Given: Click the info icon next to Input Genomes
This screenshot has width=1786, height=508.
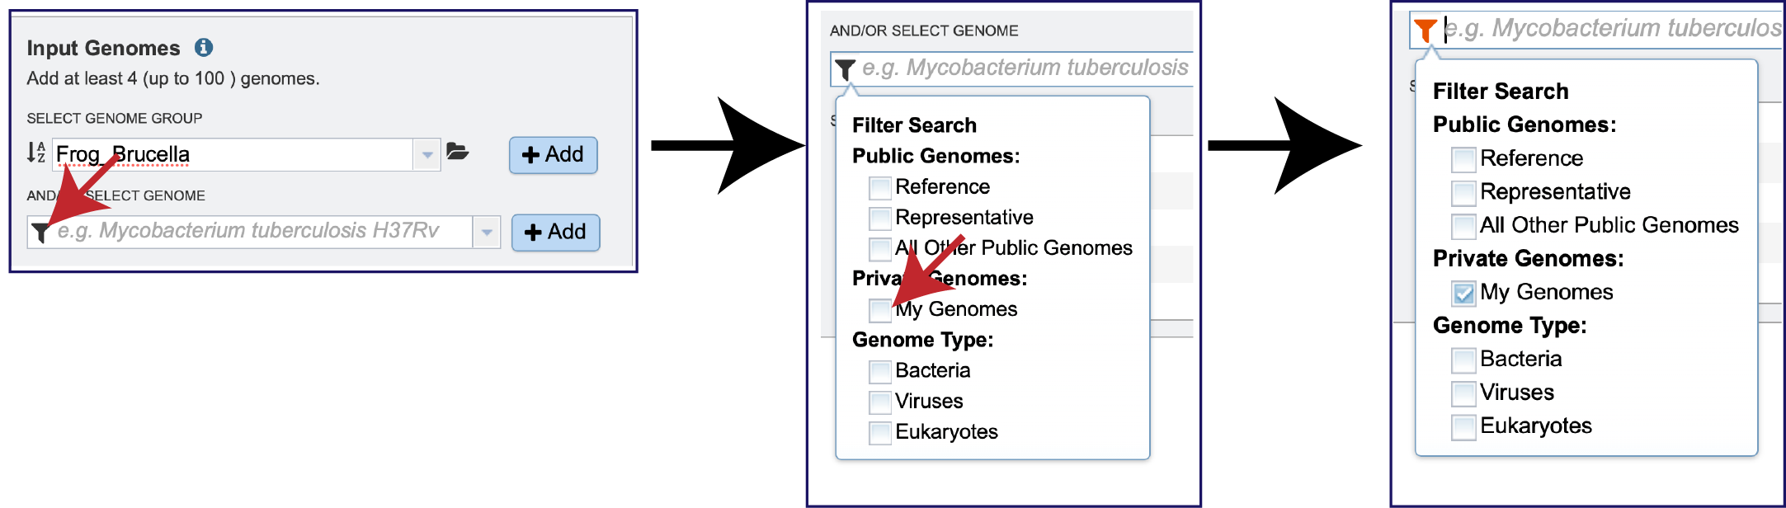Looking at the screenshot, I should coord(203,48).
